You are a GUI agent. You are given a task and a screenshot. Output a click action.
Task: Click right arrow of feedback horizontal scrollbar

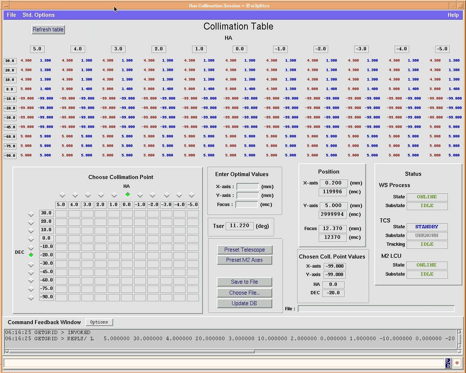[459, 351]
